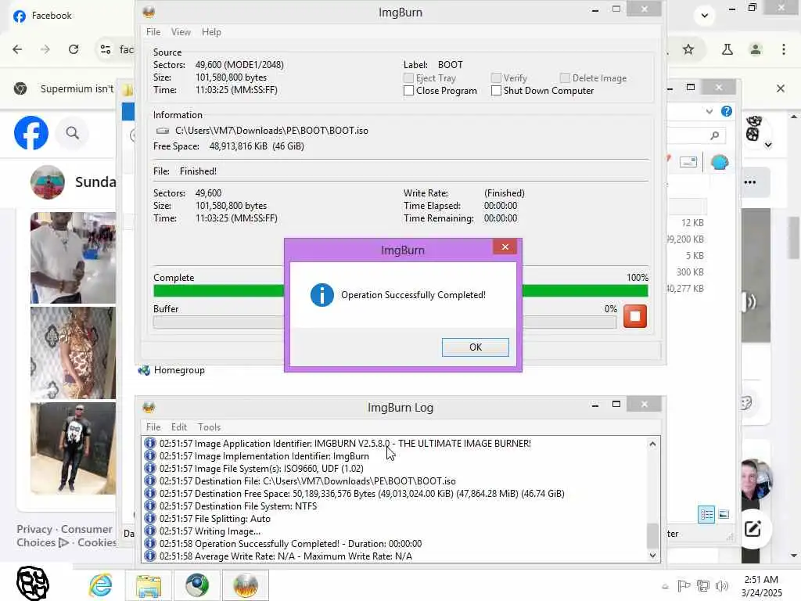The height and width of the screenshot is (601, 801).
Task: Click Facebook profile picture thumbnail
Action: click(x=48, y=182)
